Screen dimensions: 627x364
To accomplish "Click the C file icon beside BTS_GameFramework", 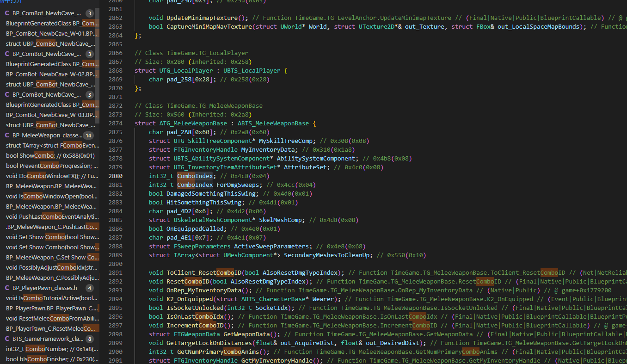I will [7, 339].
